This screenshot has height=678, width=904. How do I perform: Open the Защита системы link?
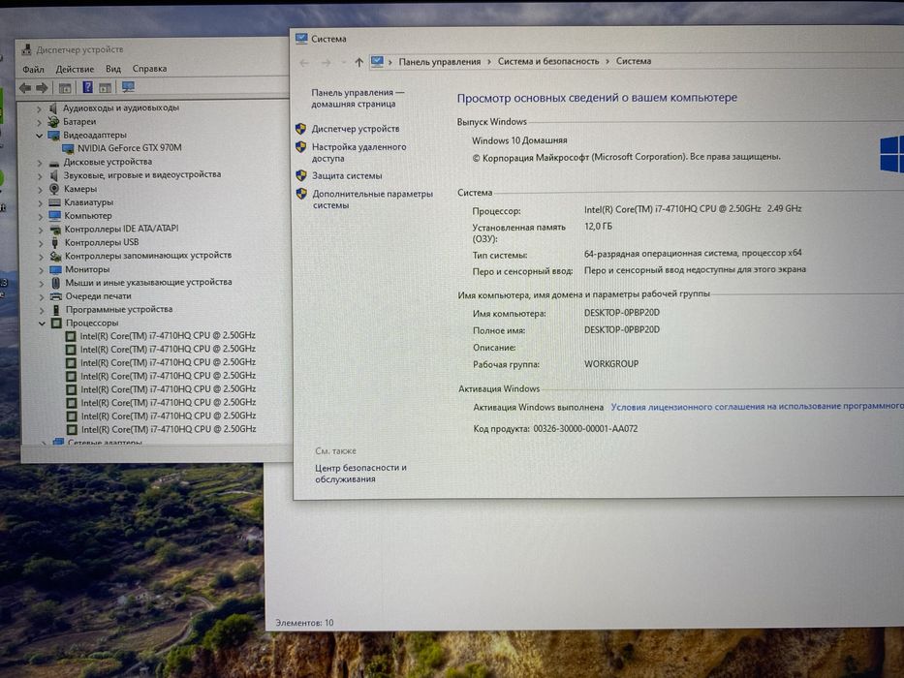pos(347,176)
